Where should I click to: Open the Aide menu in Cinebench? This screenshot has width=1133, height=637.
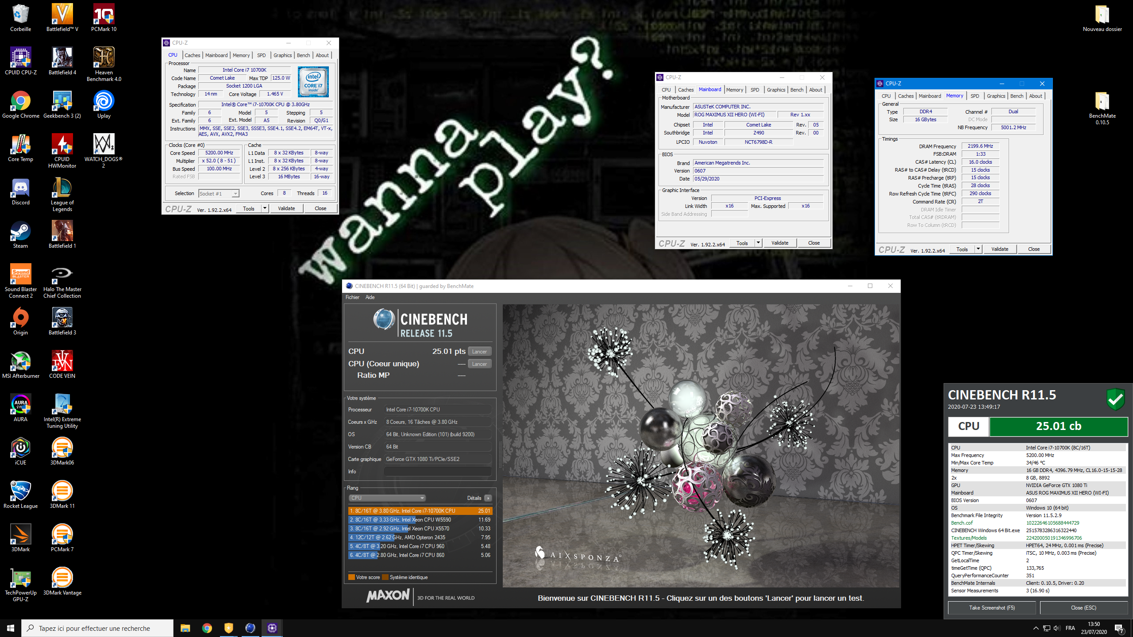coord(370,297)
